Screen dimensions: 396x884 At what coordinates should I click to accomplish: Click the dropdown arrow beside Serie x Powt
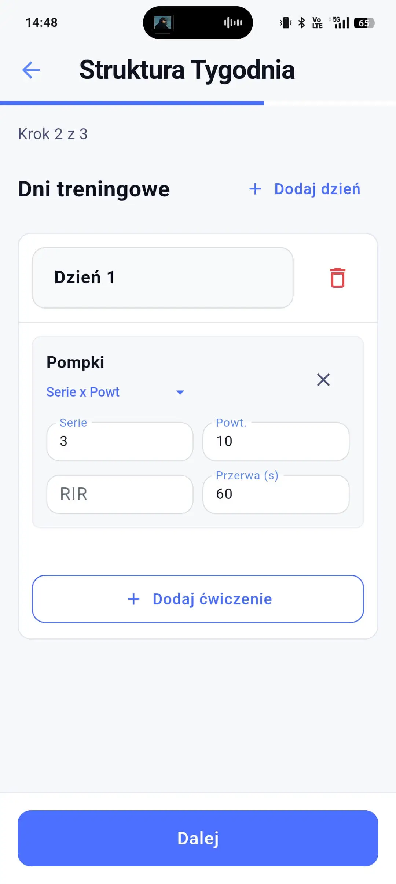180,392
